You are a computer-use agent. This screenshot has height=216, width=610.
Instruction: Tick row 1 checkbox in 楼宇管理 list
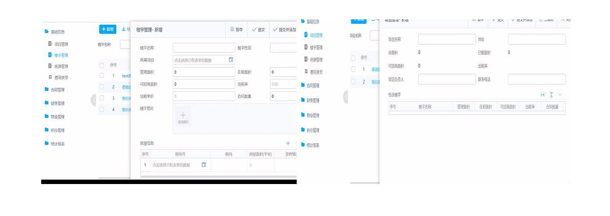tap(102, 76)
